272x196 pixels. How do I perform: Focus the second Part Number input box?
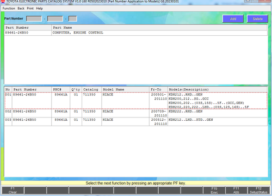click(x=55, y=18)
